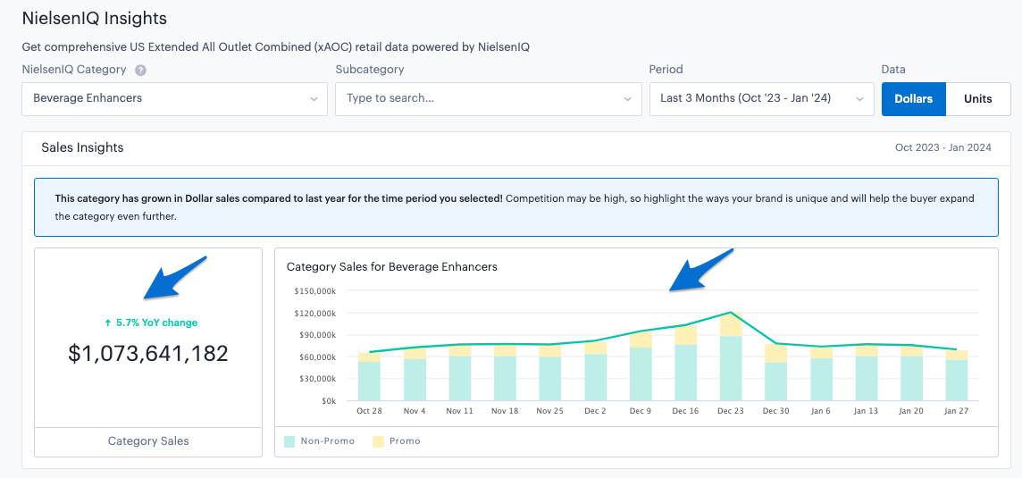Click the Dec 30 bar in the chart
The width and height of the screenshot is (1022, 478).
tap(775, 373)
